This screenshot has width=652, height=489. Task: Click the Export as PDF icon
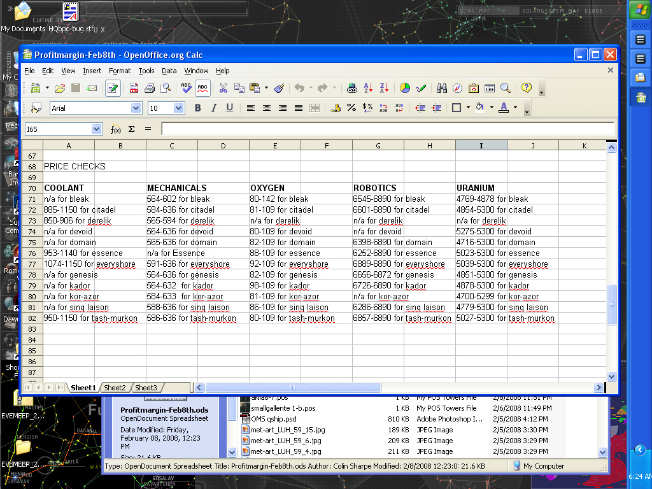134,89
